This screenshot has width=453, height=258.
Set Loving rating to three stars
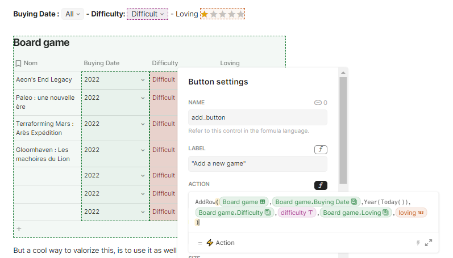[x=223, y=14]
